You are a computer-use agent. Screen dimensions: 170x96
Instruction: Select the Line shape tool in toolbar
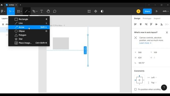point(26,11)
